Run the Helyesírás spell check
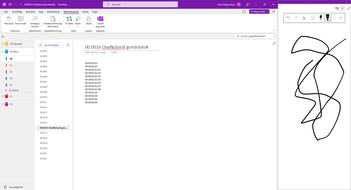 point(9,20)
